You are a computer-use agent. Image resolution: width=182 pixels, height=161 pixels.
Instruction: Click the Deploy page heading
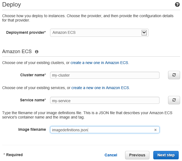click(x=11, y=5)
